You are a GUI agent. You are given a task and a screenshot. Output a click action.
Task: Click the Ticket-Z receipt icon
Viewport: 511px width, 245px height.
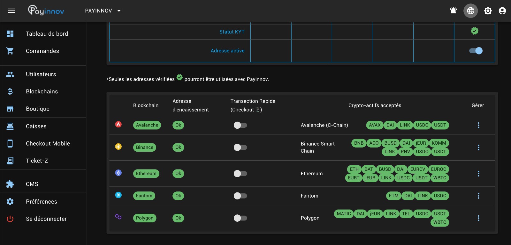coord(10,161)
